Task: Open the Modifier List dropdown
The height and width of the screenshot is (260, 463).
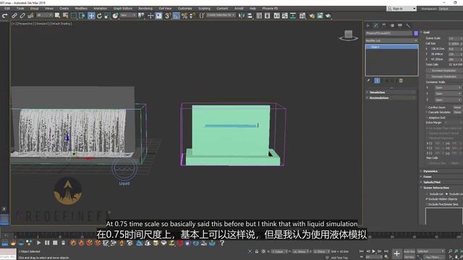Action: point(391,40)
